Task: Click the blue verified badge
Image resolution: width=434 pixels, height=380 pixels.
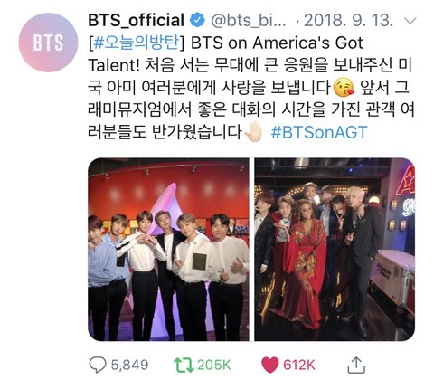Action: pos(197,20)
